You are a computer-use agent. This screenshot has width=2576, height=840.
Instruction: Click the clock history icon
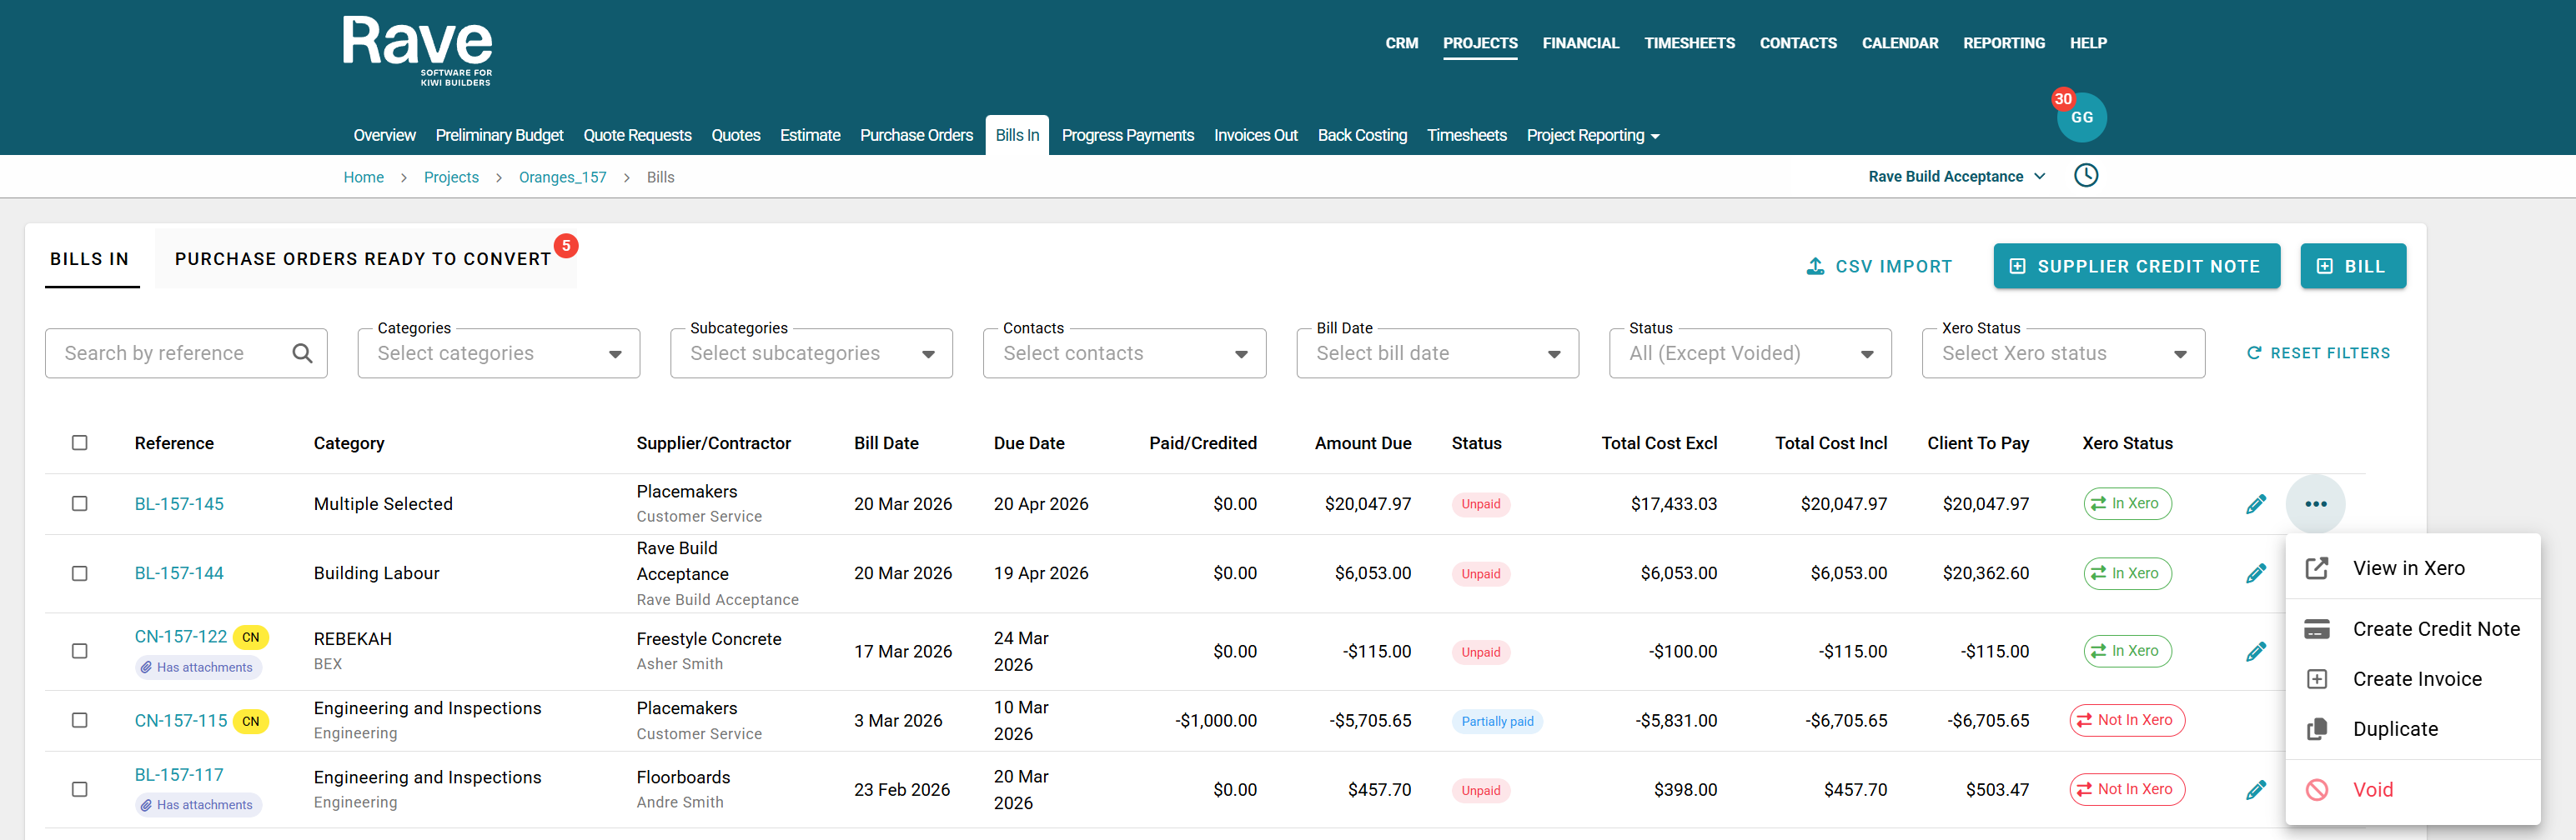click(2085, 176)
